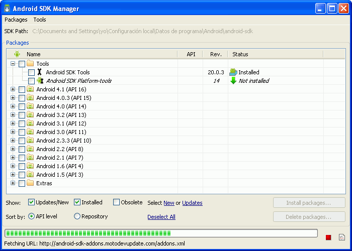This screenshot has height=251, width=352.
Task: Check the Android SDK Platform-tools checkbox
Action: 31,81
